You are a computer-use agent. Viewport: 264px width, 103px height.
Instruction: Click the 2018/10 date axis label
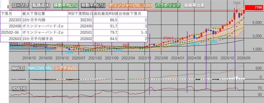click(x=29, y=58)
